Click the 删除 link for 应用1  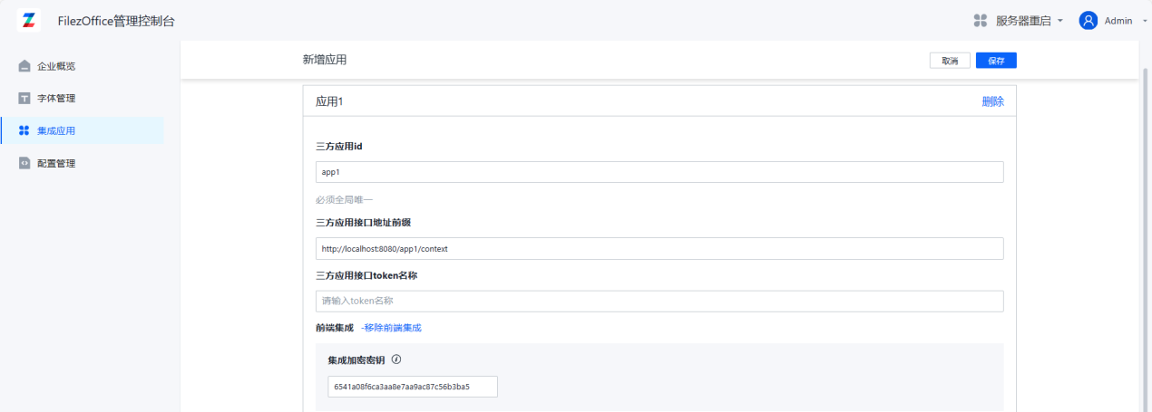(992, 101)
